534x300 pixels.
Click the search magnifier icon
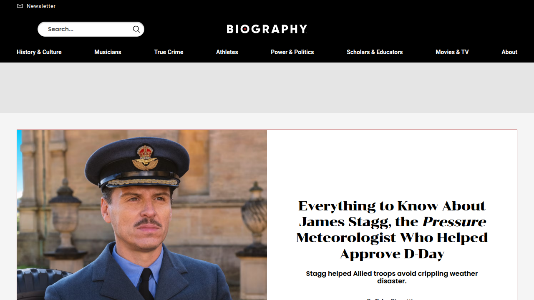coord(136,29)
